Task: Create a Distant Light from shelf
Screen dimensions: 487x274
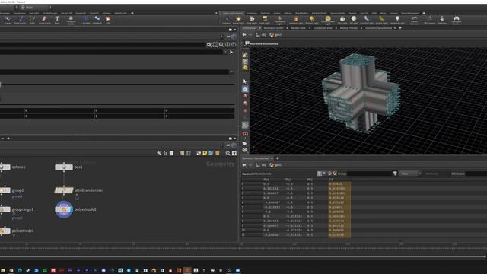Action: point(311,21)
